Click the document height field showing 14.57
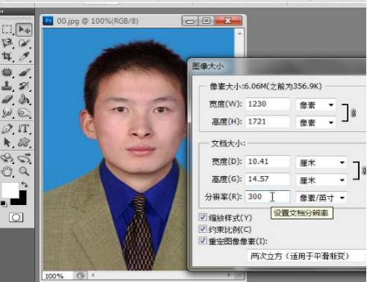The height and width of the screenshot is (282, 367). (x=268, y=179)
